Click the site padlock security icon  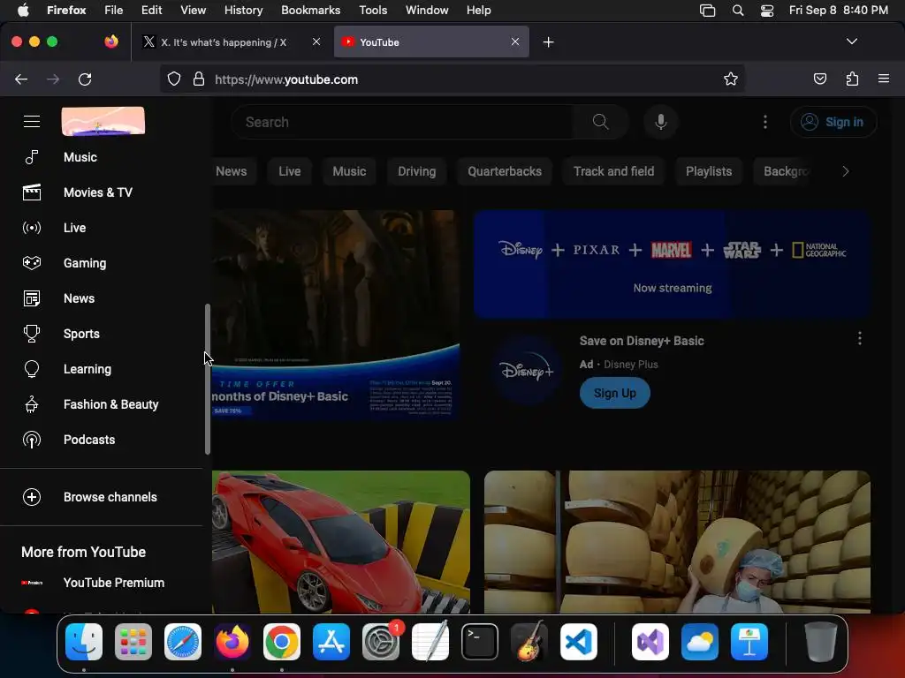pyautogui.click(x=199, y=79)
